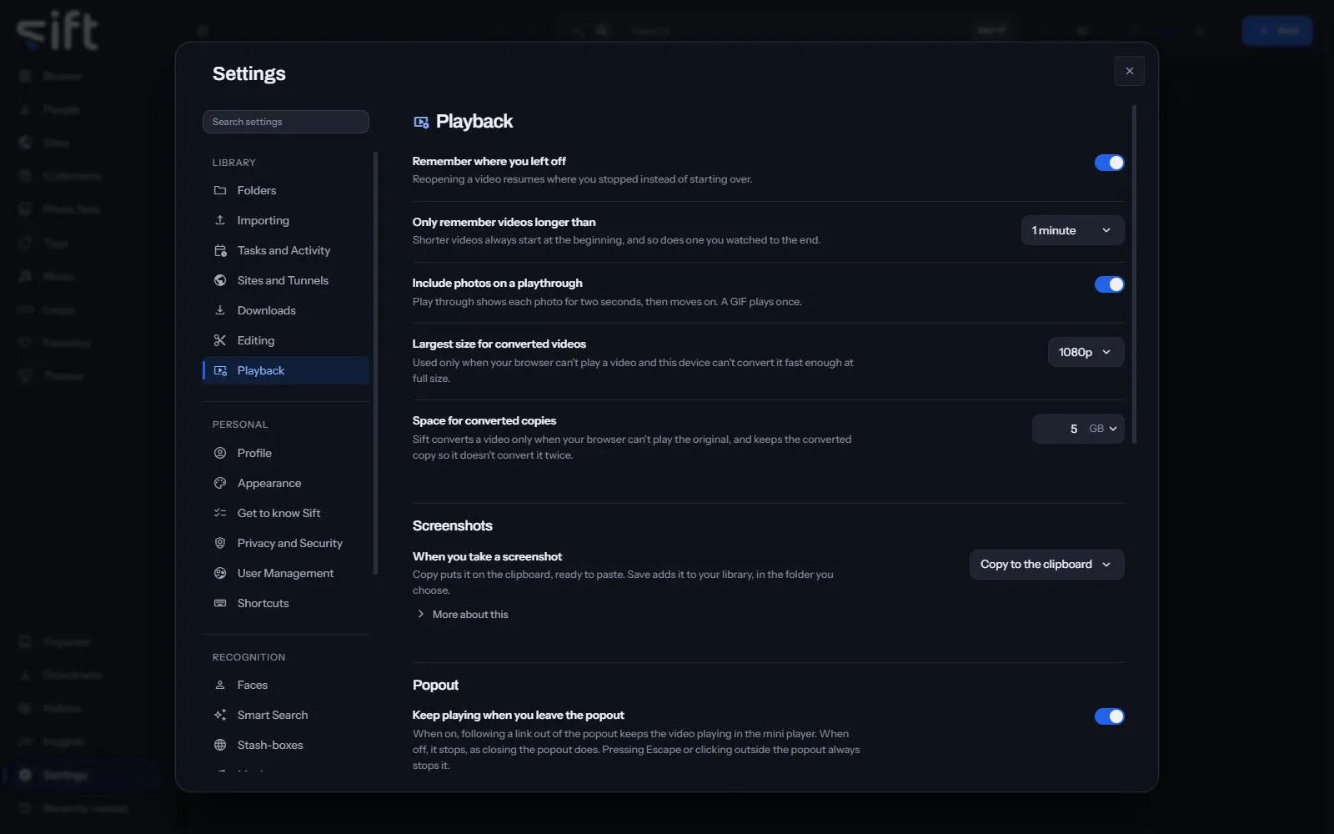The width and height of the screenshot is (1334, 834).
Task: Open the Copy to the clipboard dropdown
Action: coord(1046,565)
